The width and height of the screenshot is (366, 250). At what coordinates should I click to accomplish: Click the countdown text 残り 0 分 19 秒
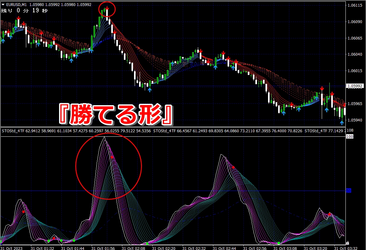(x=24, y=10)
